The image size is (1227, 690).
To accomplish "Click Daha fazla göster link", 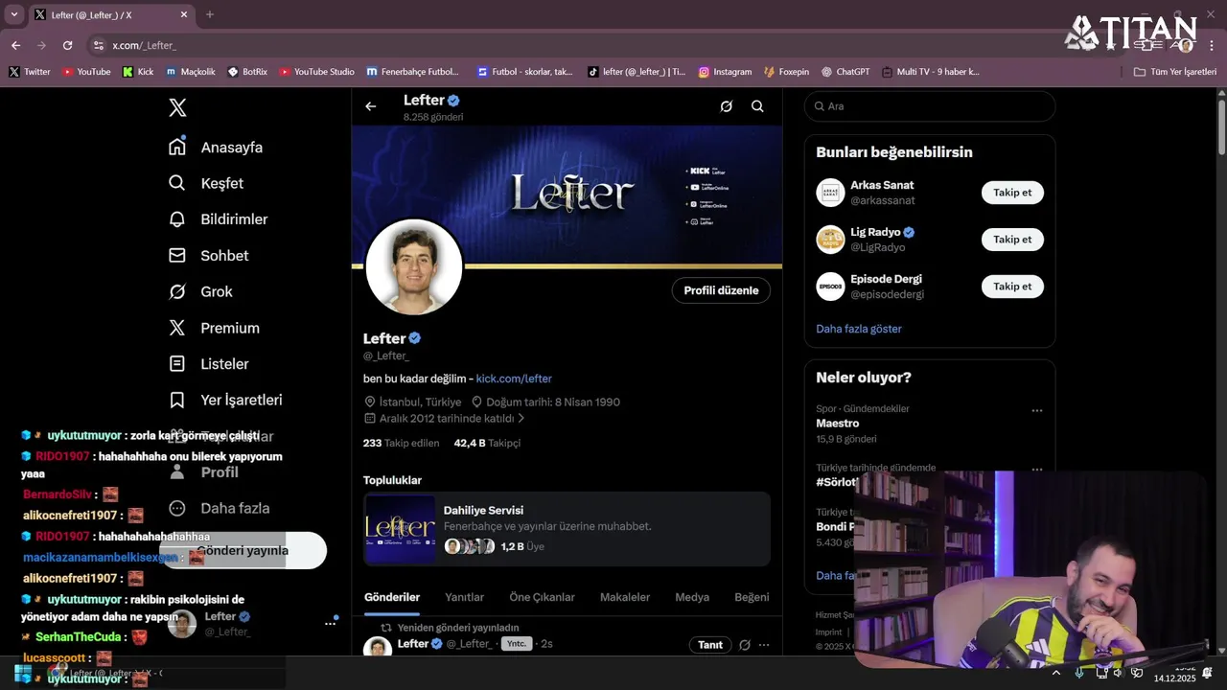I will click(x=859, y=329).
